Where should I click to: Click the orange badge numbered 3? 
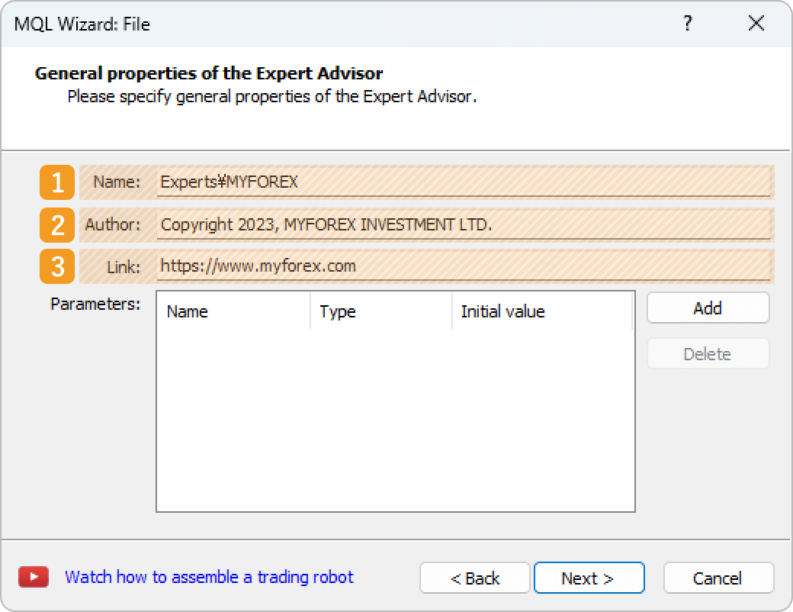click(x=56, y=266)
